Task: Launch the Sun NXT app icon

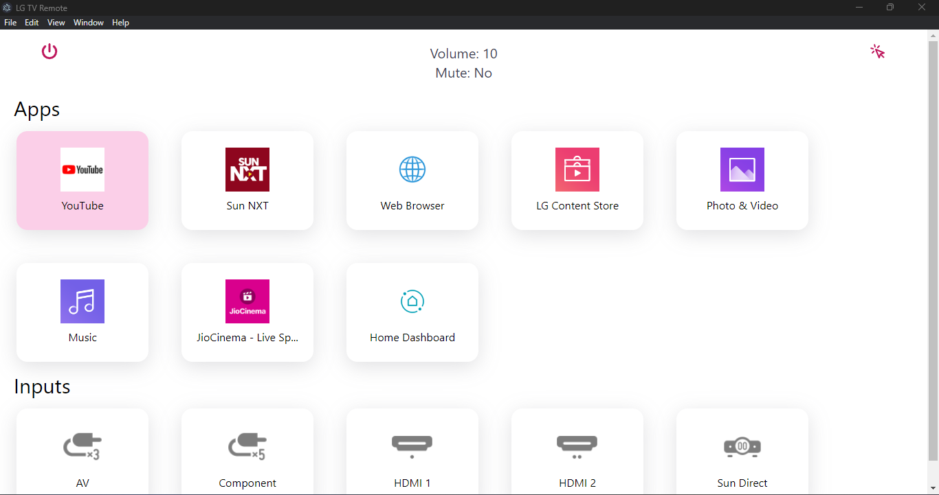Action: [247, 170]
